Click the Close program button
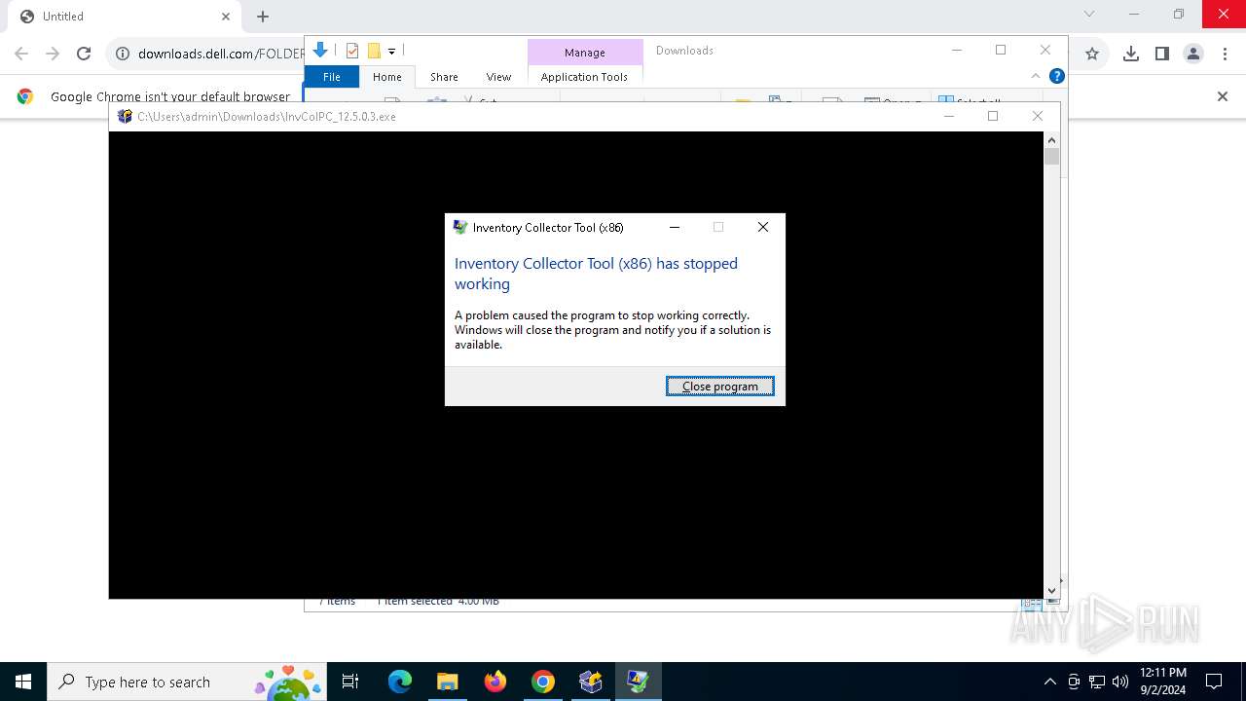This screenshot has height=701, width=1246. (720, 387)
